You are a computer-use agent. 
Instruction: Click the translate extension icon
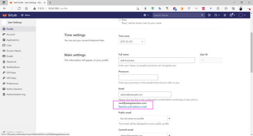[x=160, y=9]
